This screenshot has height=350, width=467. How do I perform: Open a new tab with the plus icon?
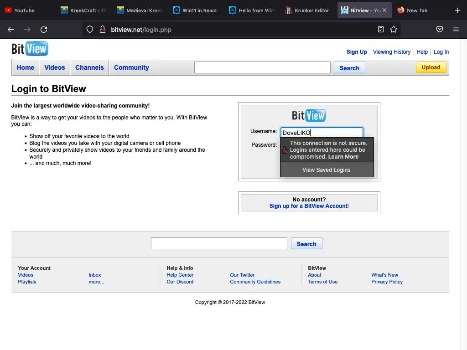pyautogui.click(x=458, y=10)
